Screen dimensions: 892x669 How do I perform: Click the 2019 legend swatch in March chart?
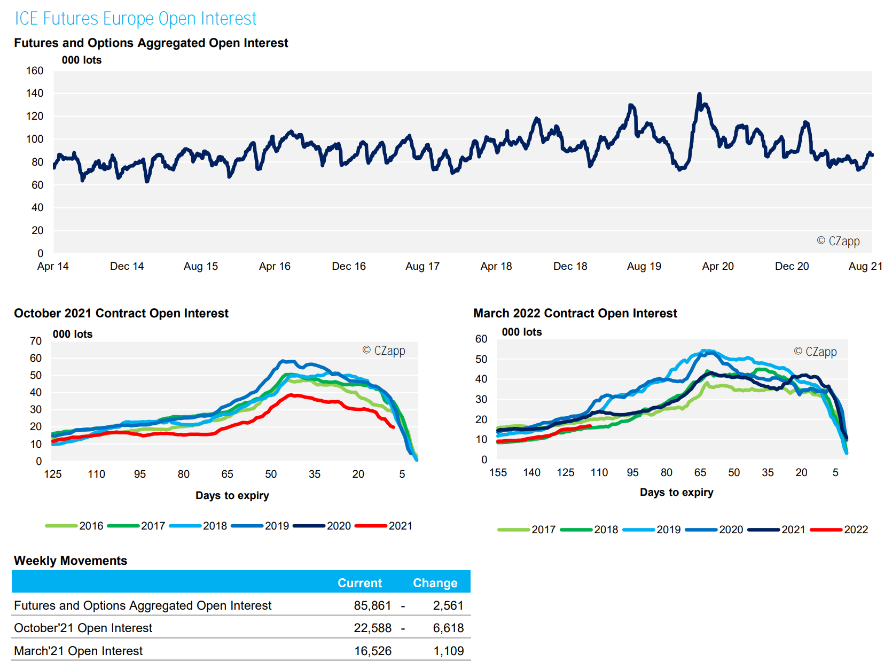(x=639, y=530)
